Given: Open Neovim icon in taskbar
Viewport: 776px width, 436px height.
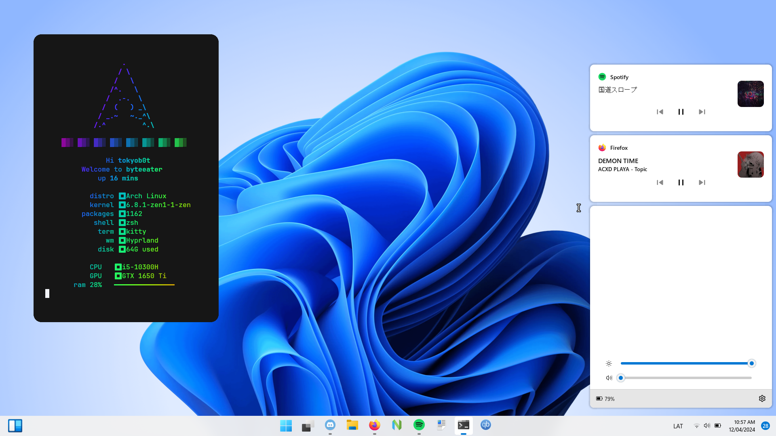Looking at the screenshot, I should pos(397,425).
